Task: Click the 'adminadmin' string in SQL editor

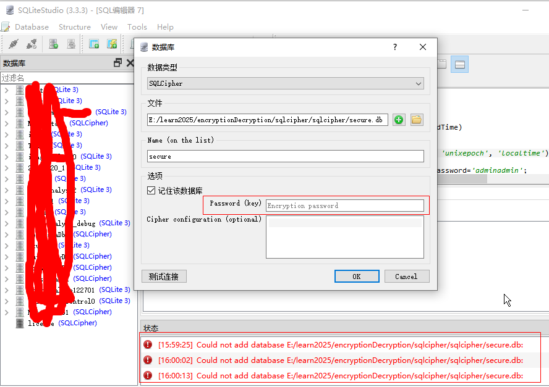Action: 497,170
